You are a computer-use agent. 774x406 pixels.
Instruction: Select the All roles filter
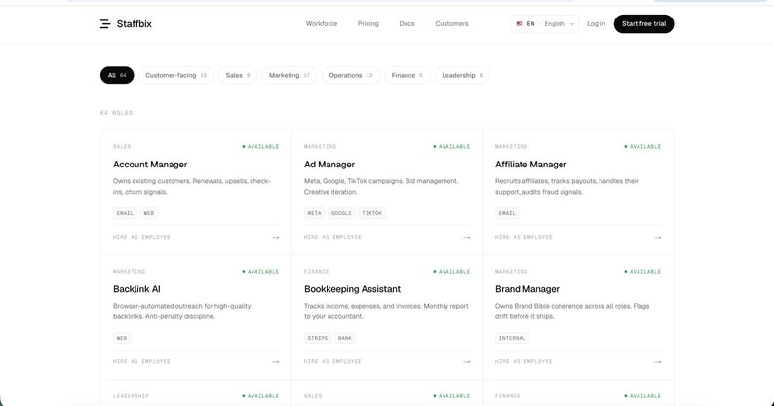tap(117, 75)
